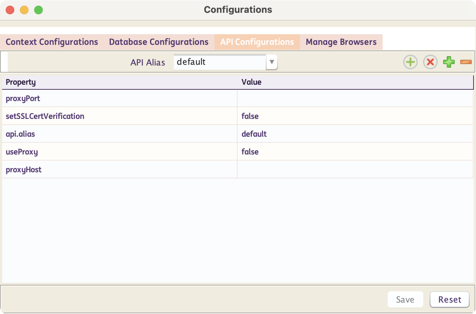
Task: Click the empty proxyPort value cell
Action: [x=355, y=99]
